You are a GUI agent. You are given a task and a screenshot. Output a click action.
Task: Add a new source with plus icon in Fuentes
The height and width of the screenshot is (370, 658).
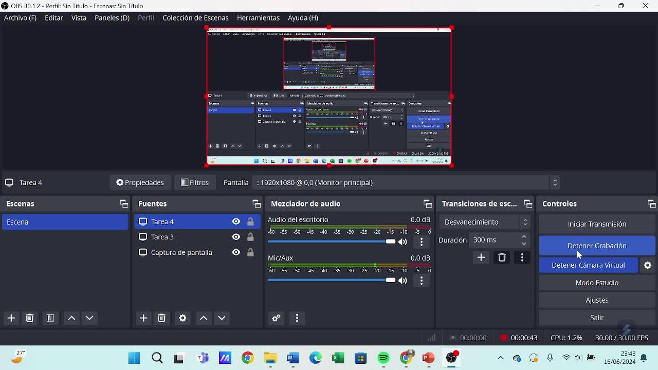[143, 318]
